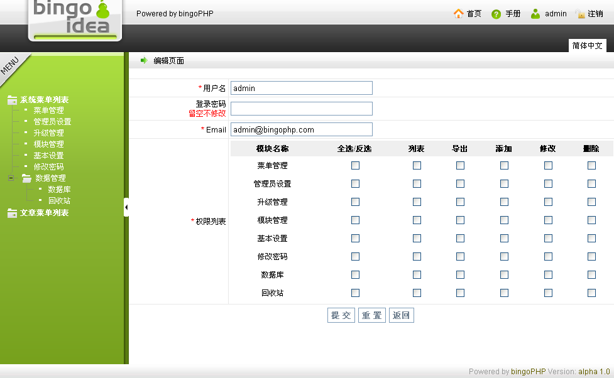Click the 首页 home icon
The width and height of the screenshot is (614, 378).
(459, 13)
